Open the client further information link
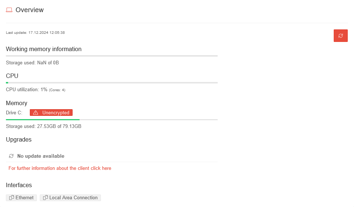This screenshot has width=354, height=207. click(60, 168)
